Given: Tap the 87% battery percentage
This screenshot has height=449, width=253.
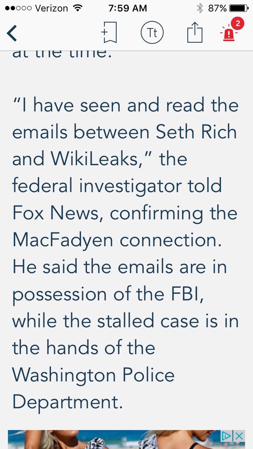Looking at the screenshot, I should tap(217, 8).
